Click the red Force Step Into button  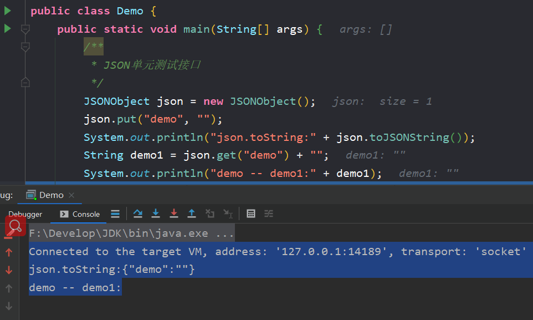click(x=174, y=214)
